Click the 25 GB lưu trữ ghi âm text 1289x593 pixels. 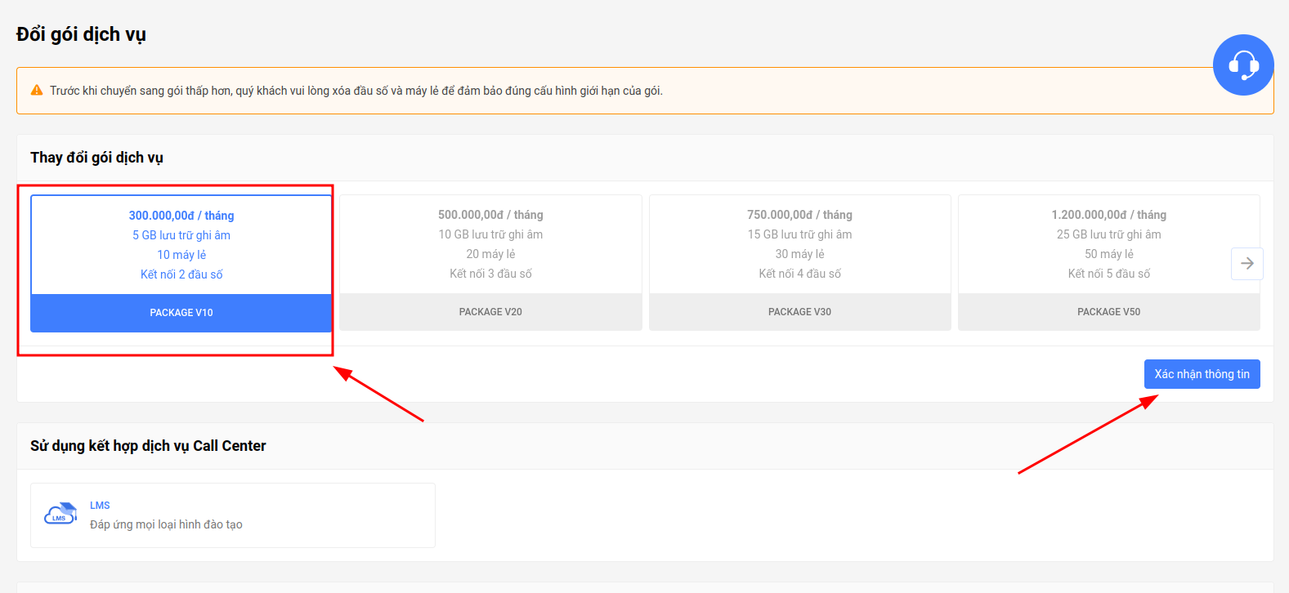tap(1109, 234)
